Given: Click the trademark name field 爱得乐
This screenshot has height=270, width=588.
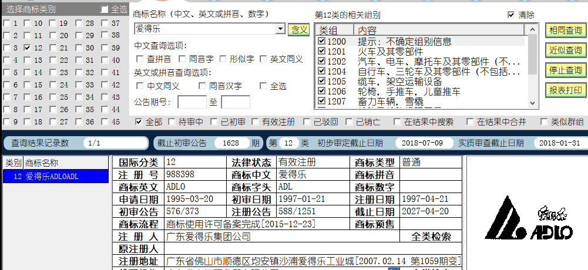Looking at the screenshot, I should [205, 29].
